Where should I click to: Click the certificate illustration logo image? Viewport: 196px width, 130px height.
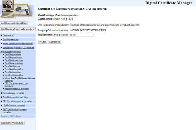coord(17,10)
